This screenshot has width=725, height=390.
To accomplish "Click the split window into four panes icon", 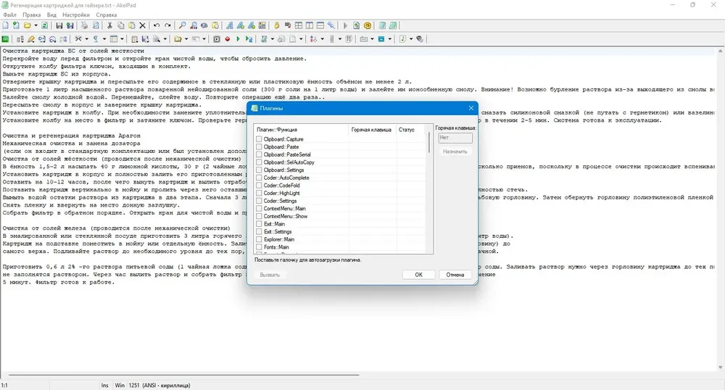I will [x=299, y=26].
